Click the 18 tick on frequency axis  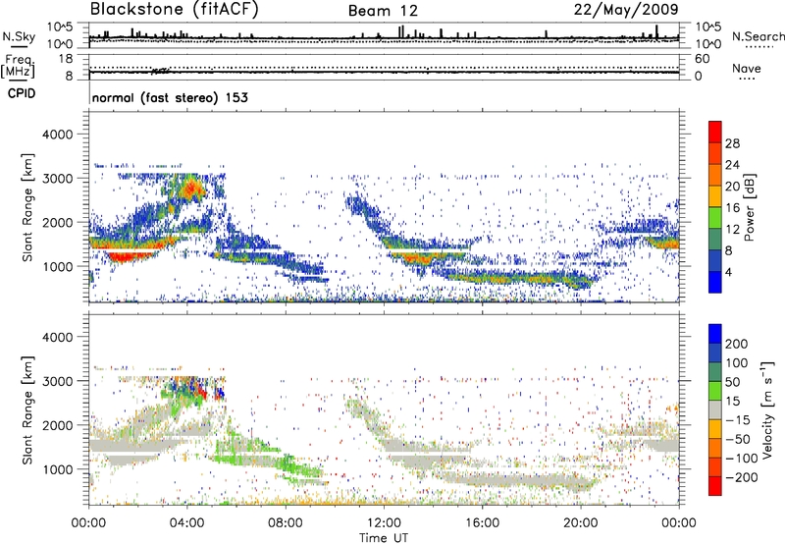pos(66,59)
